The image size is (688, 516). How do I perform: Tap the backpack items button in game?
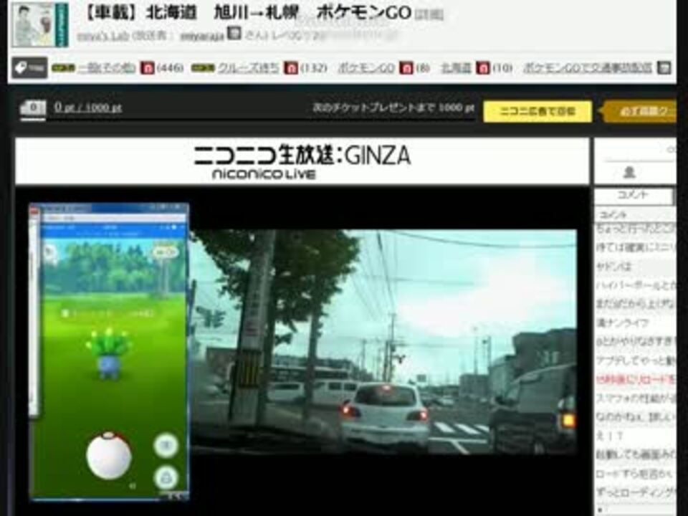point(166,478)
